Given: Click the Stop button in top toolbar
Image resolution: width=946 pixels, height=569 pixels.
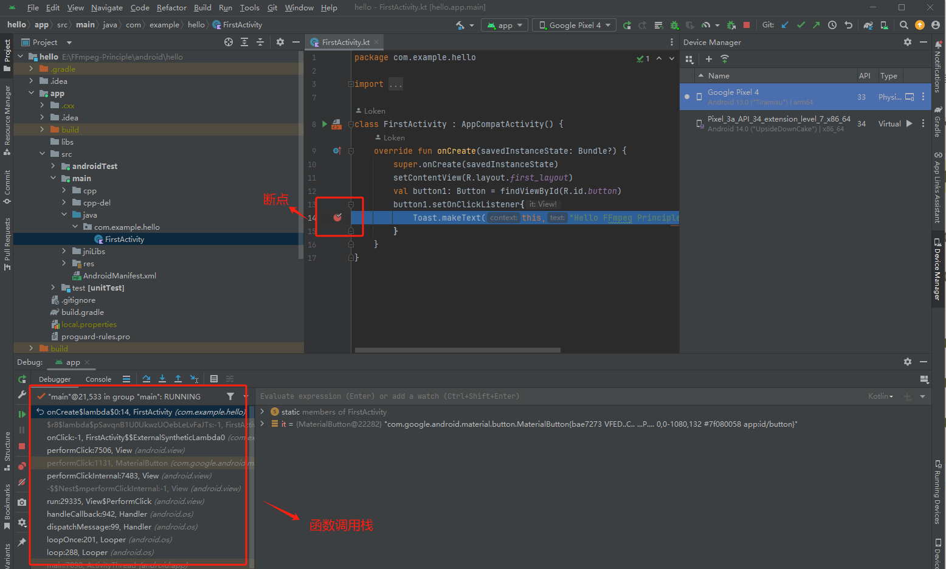Looking at the screenshot, I should pyautogui.click(x=747, y=25).
